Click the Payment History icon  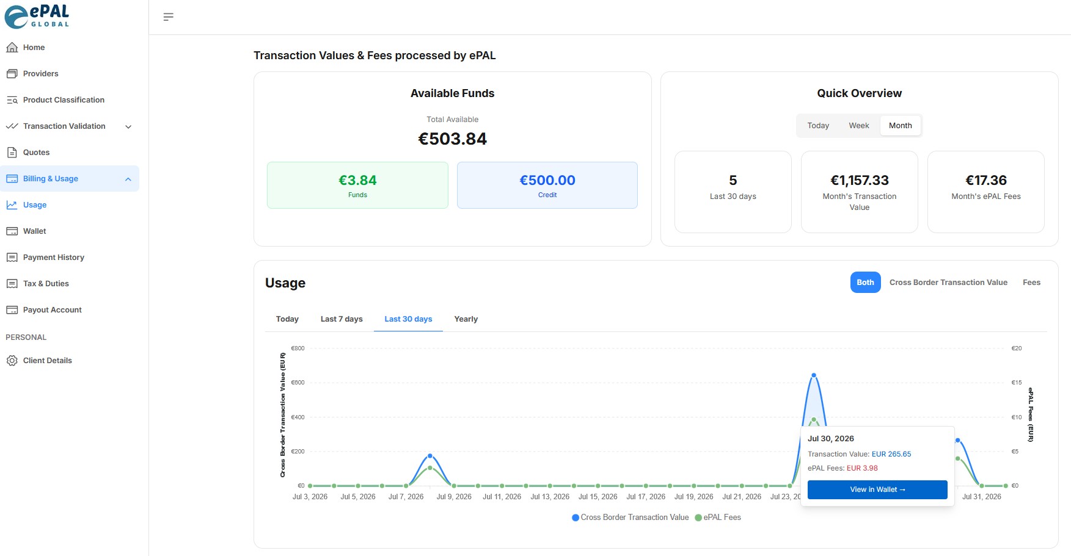(x=12, y=258)
